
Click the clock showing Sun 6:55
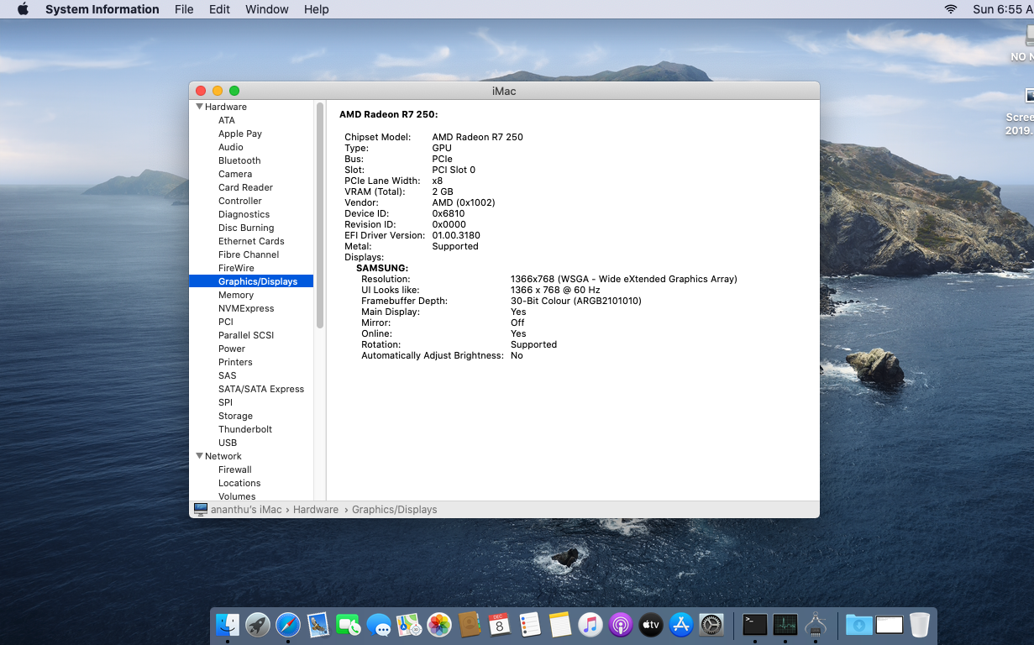click(1002, 9)
